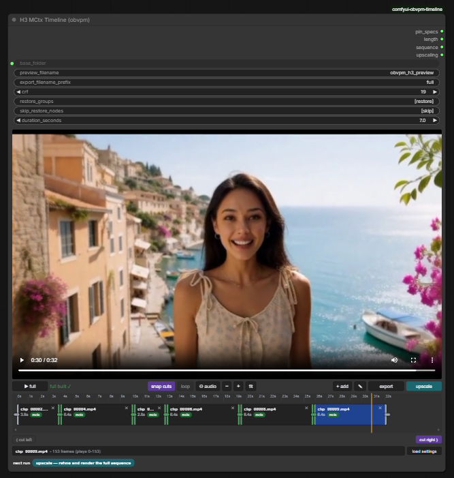Open the restore_groups widget
Screen dimensions: 454x478
click(x=227, y=101)
